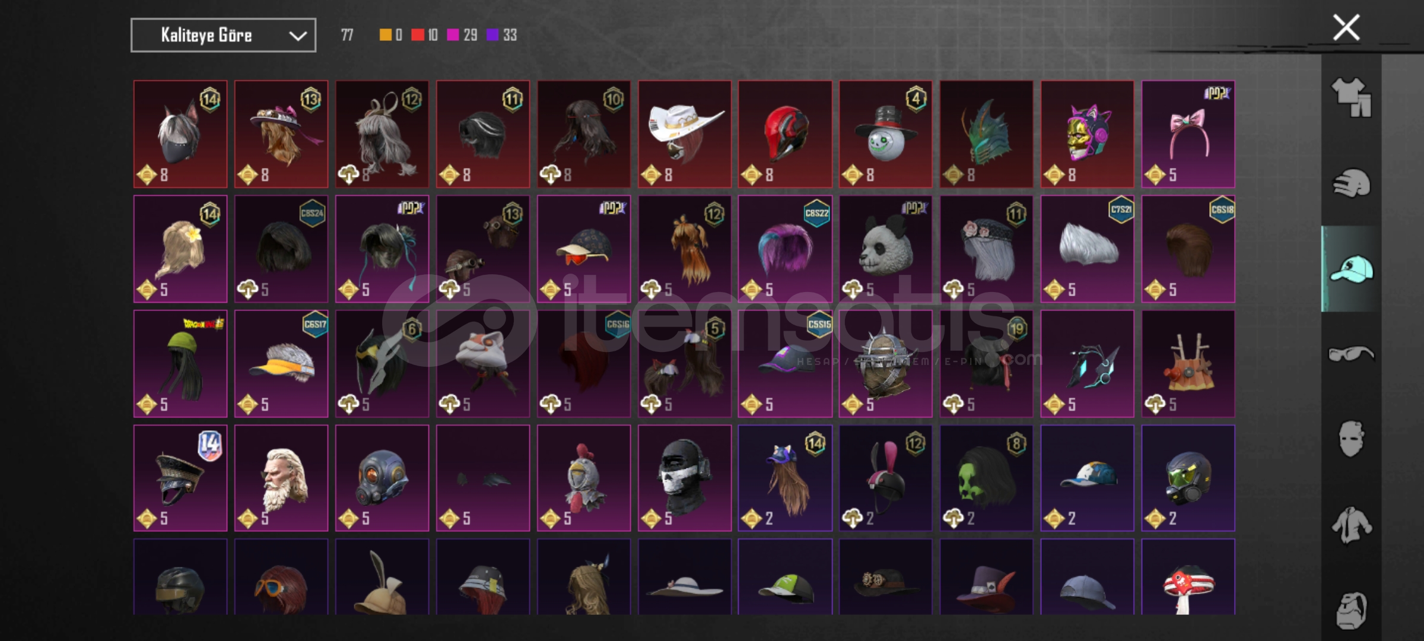Image resolution: width=1424 pixels, height=641 pixels.
Task: Filter by the pink quality swatch showing 29
Action: coord(453,35)
